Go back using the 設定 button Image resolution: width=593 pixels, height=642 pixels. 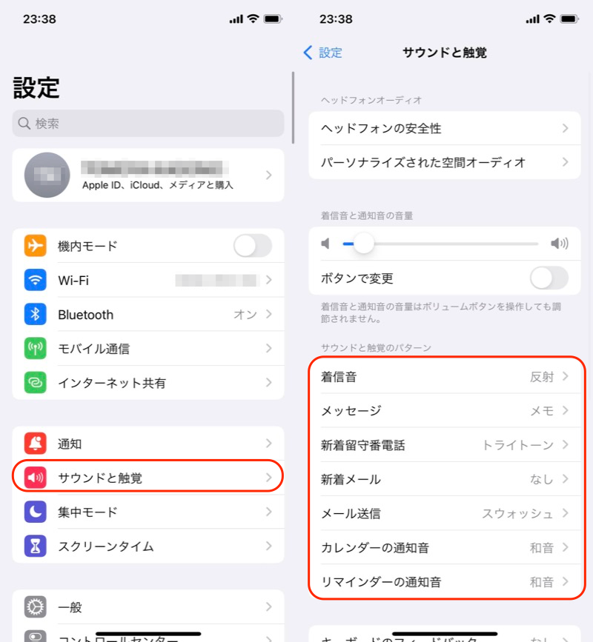pos(323,53)
